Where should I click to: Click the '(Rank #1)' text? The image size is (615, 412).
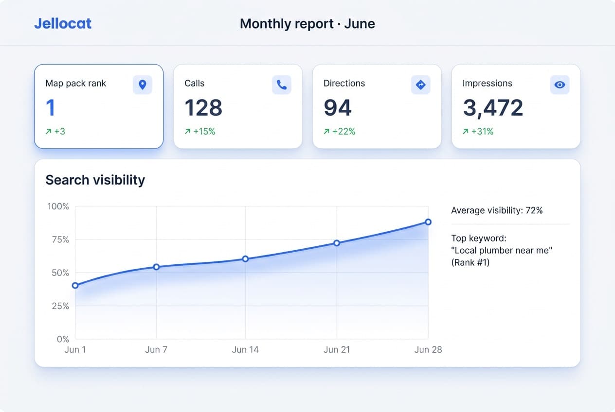click(470, 262)
